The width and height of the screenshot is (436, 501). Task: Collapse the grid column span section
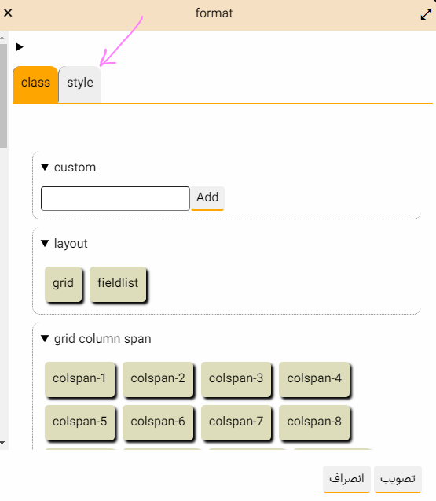45,339
